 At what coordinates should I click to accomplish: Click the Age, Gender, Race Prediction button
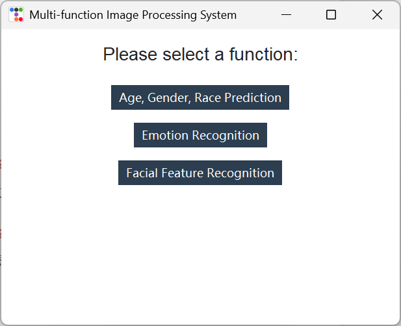[x=200, y=97]
